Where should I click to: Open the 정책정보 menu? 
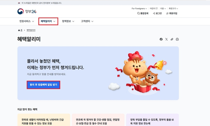pyautogui.click(x=68, y=21)
